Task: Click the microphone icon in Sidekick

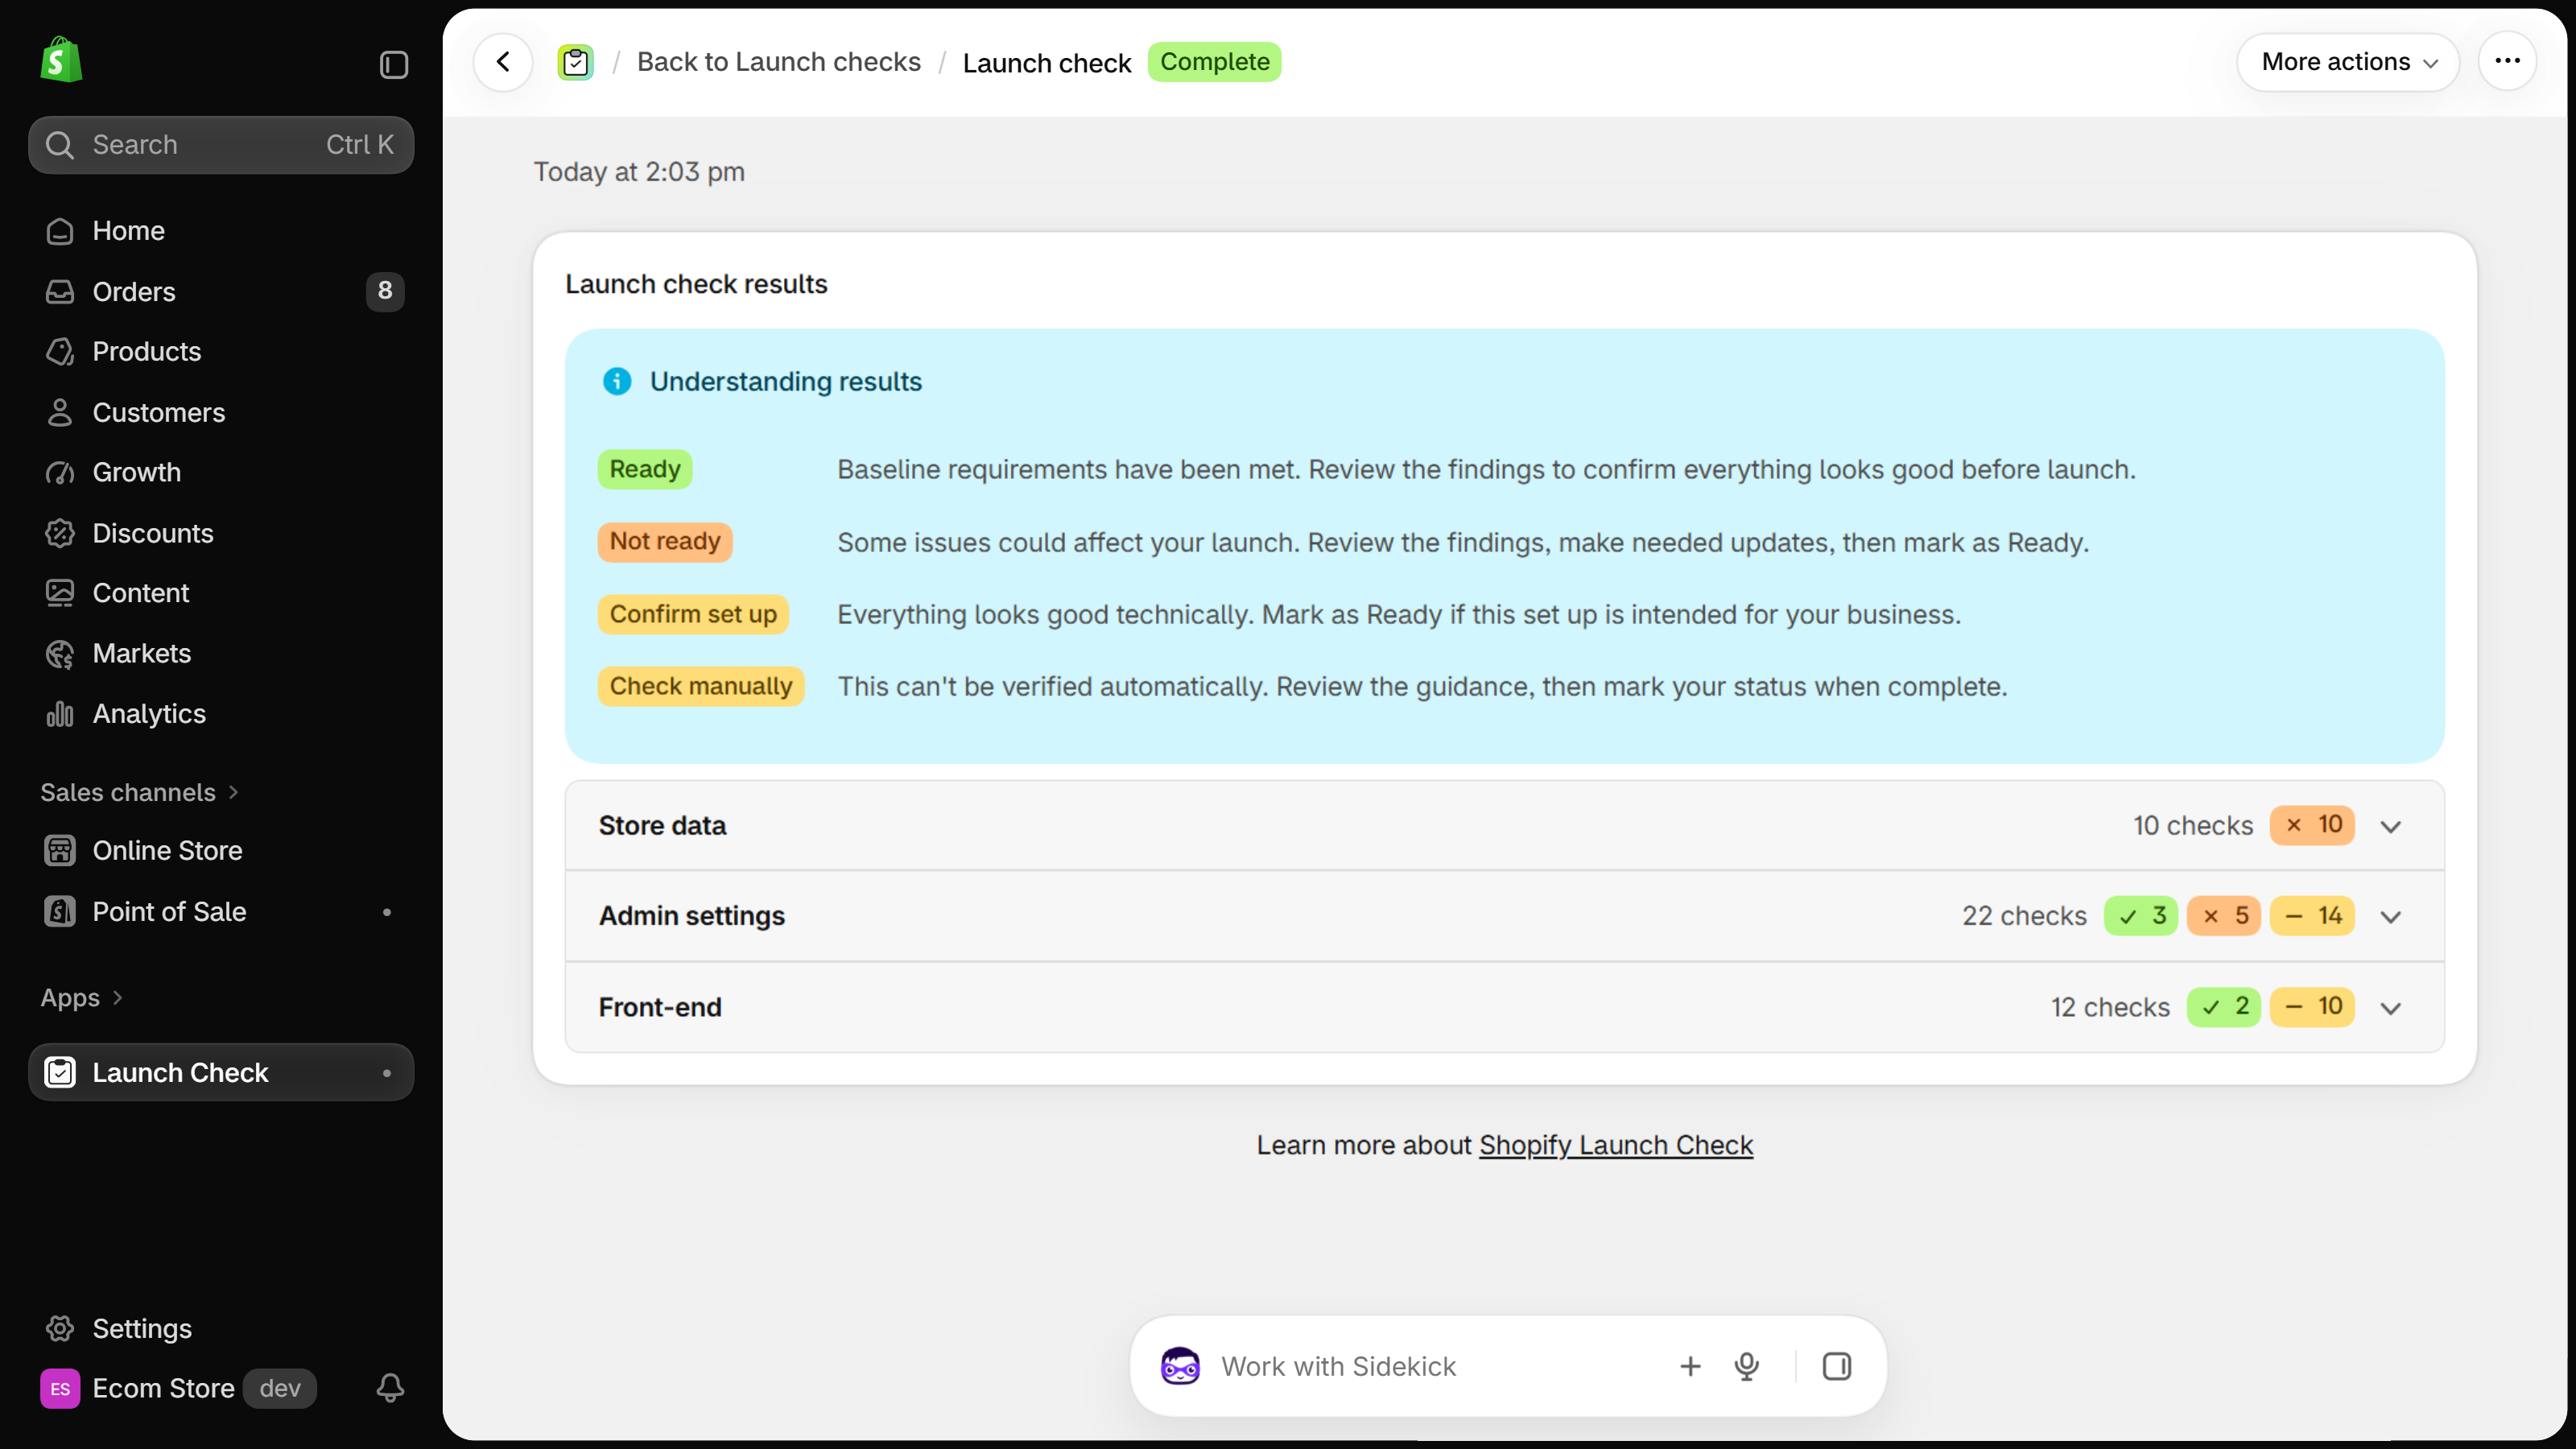Action: (1747, 1366)
